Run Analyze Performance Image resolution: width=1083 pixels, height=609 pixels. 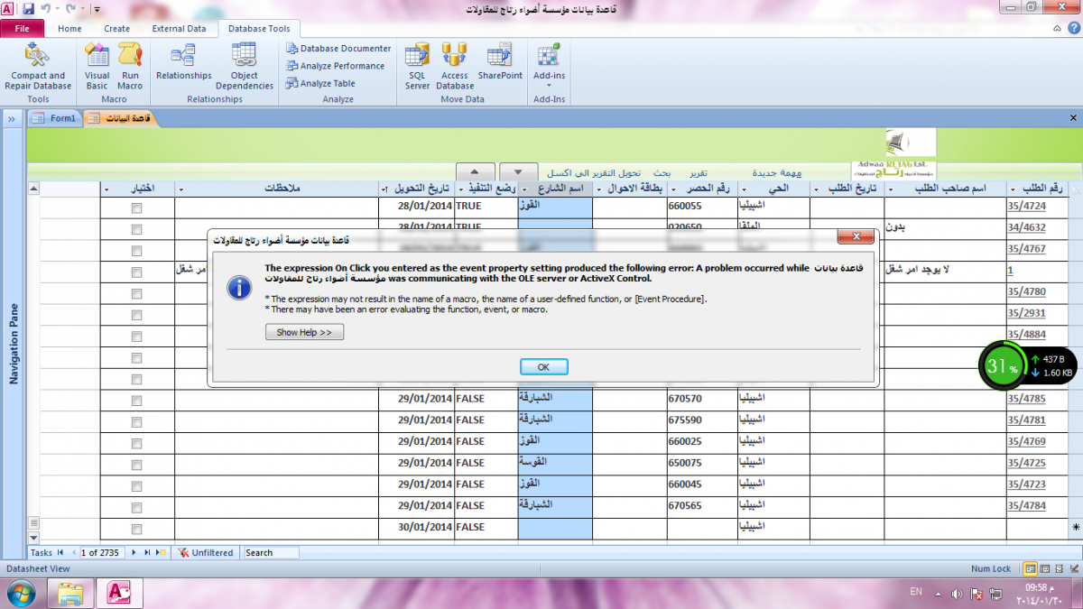click(x=336, y=66)
